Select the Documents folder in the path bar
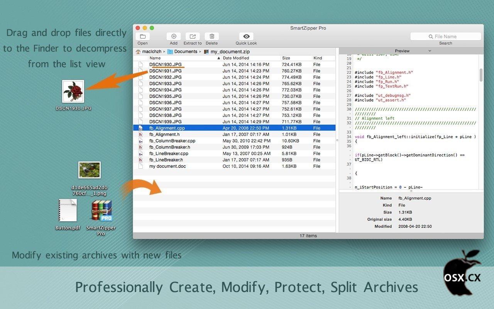494x309 pixels. (x=183, y=51)
